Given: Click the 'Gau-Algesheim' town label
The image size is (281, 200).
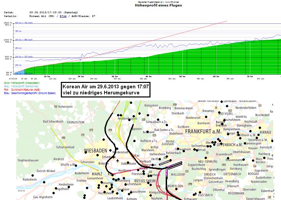Looking at the screenshot, I should point(43,197).
